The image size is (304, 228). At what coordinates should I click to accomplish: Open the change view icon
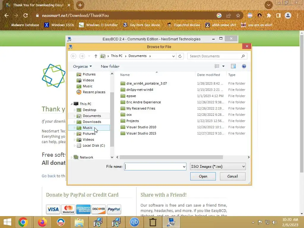coord(217,66)
